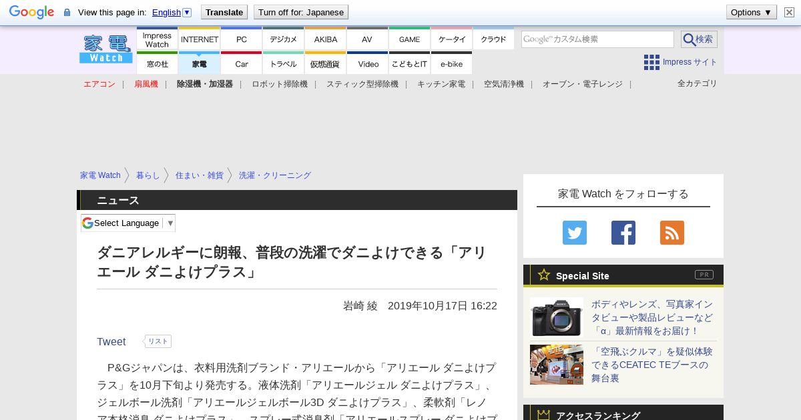Open the AKIBA tab

tap(325, 39)
